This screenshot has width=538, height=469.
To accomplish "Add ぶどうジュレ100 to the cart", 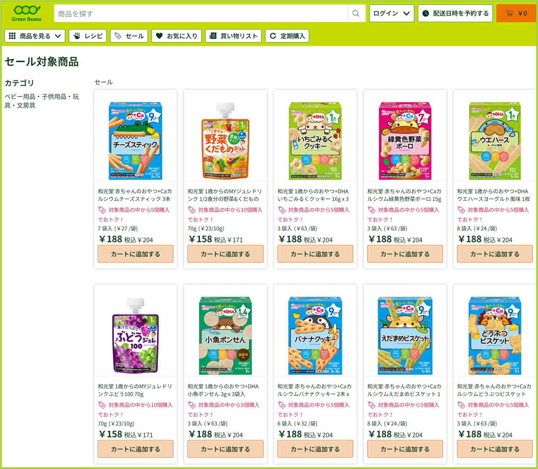I will pyautogui.click(x=136, y=449).
